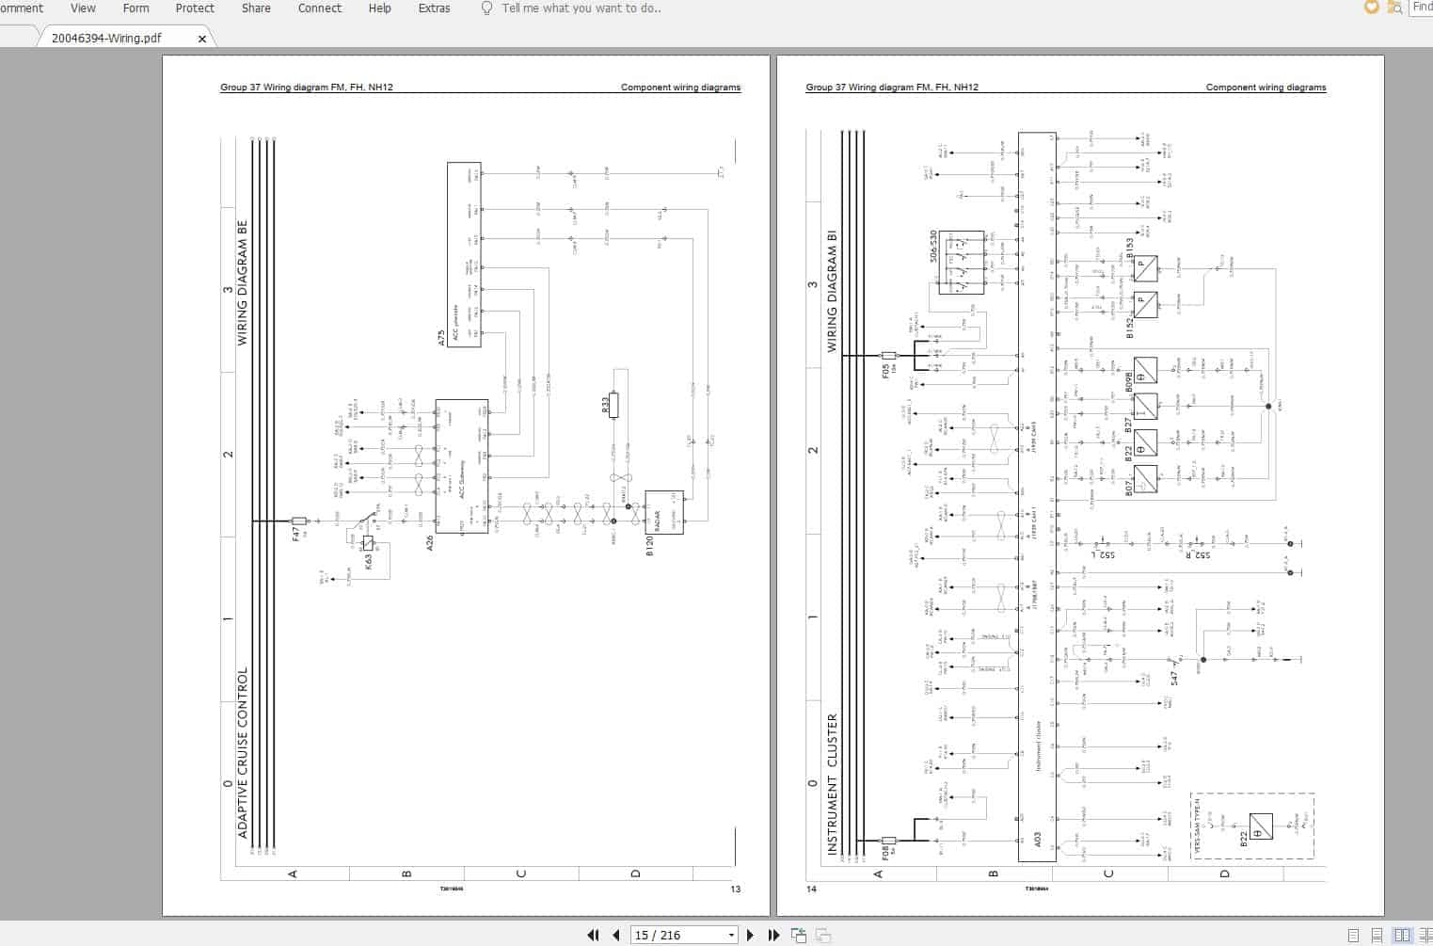Click the 'INSTRUMENT CLUSTER' title text

point(832,784)
